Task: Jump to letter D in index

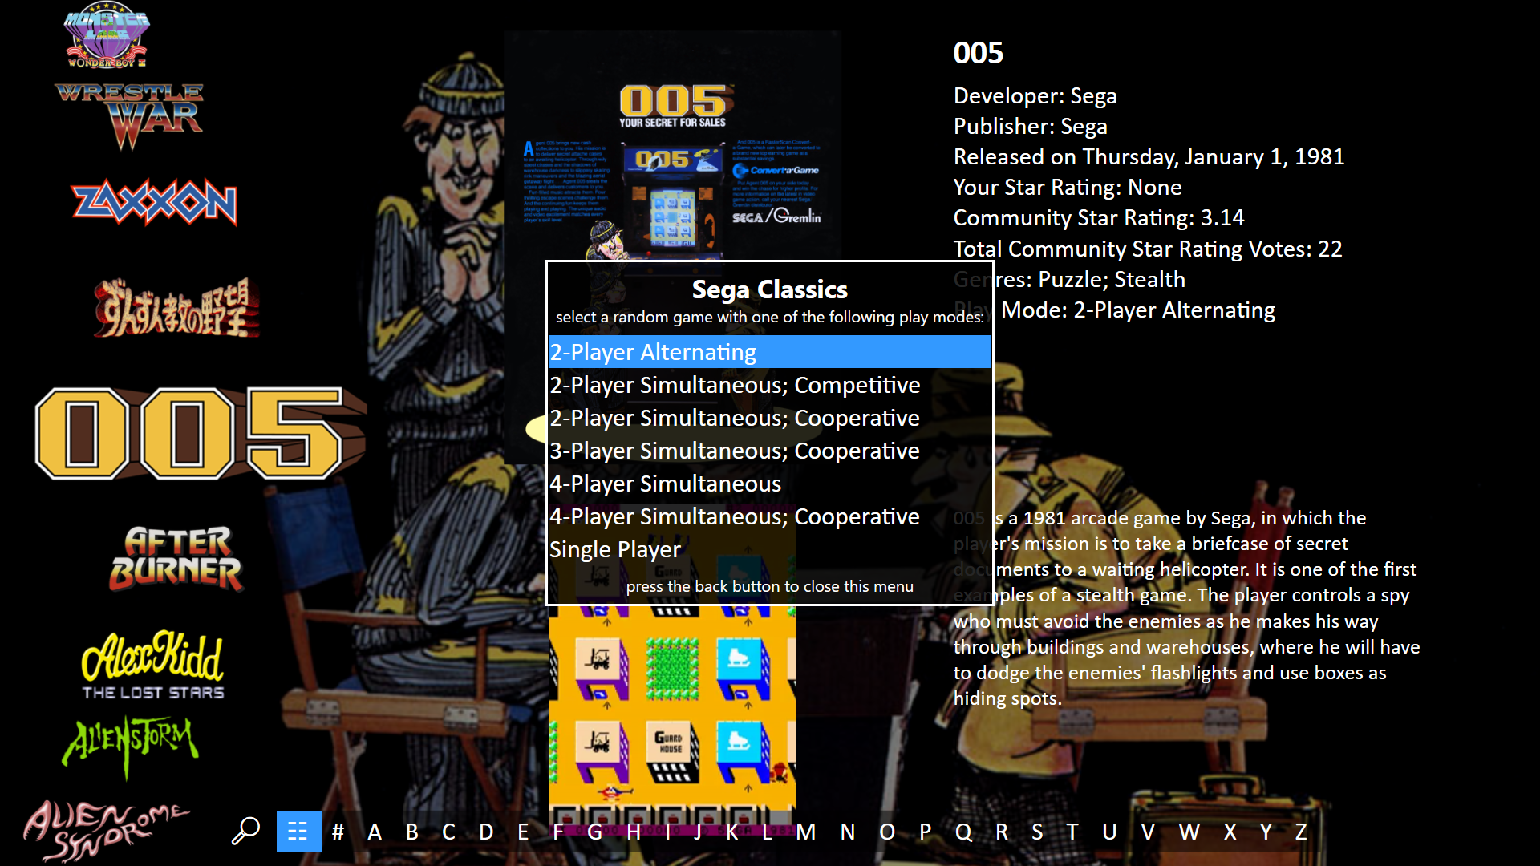Action: click(486, 832)
